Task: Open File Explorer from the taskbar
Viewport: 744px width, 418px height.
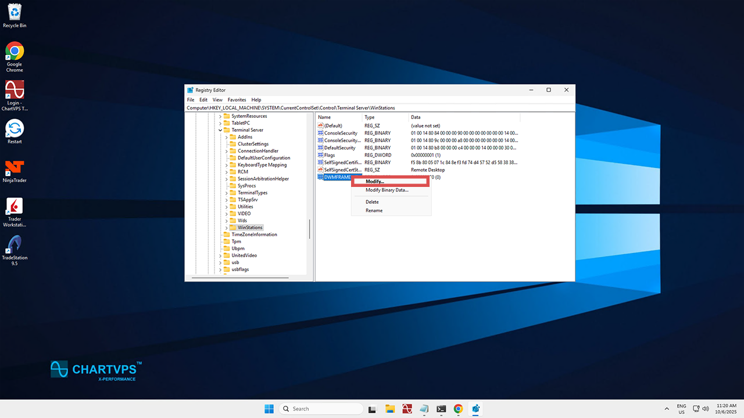Action: click(390, 409)
